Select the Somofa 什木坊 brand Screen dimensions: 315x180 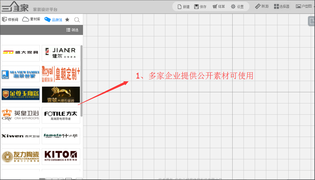pyautogui.click(x=61, y=136)
